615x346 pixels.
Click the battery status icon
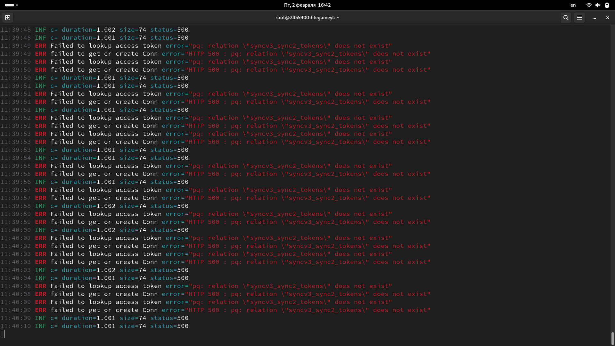(x=607, y=5)
